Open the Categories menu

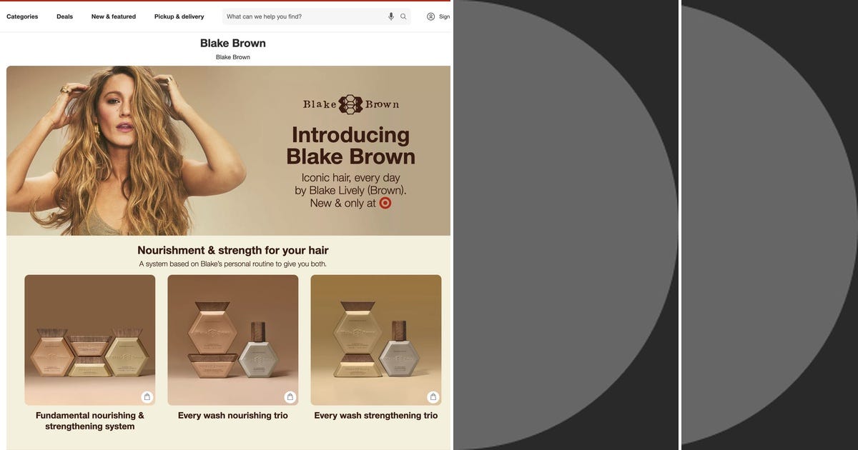pyautogui.click(x=22, y=16)
